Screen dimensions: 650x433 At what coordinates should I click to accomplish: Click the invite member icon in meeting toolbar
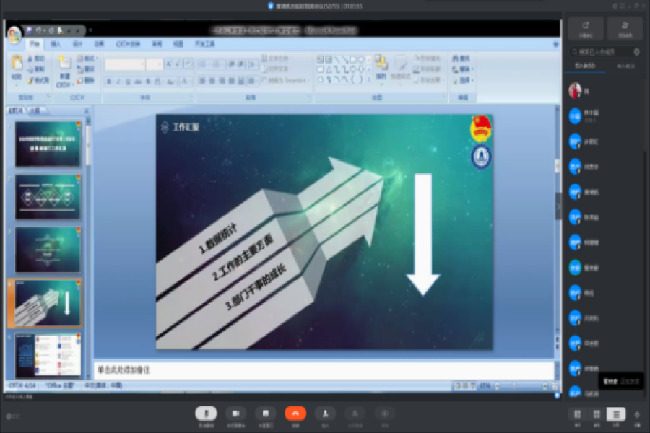[325, 414]
